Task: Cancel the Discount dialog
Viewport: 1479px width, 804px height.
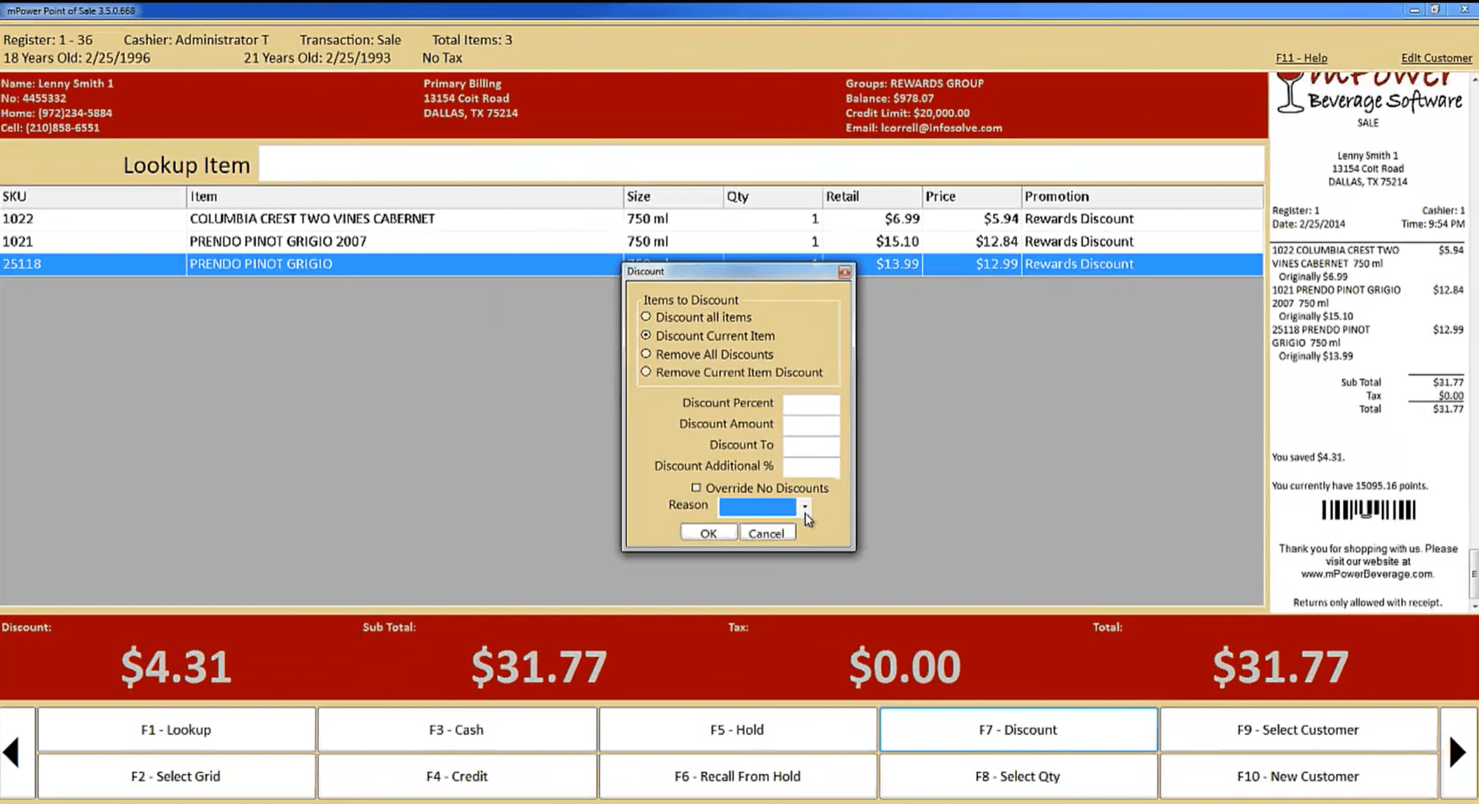Action: click(766, 533)
